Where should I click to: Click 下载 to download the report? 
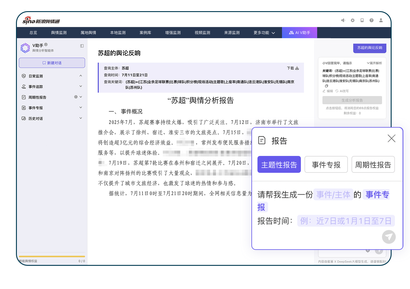(x=292, y=68)
